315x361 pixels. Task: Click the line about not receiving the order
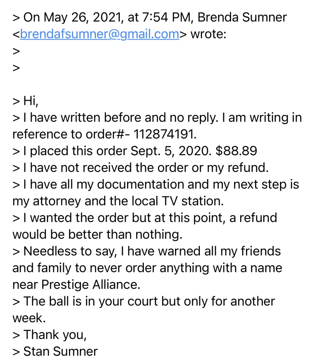146,168
